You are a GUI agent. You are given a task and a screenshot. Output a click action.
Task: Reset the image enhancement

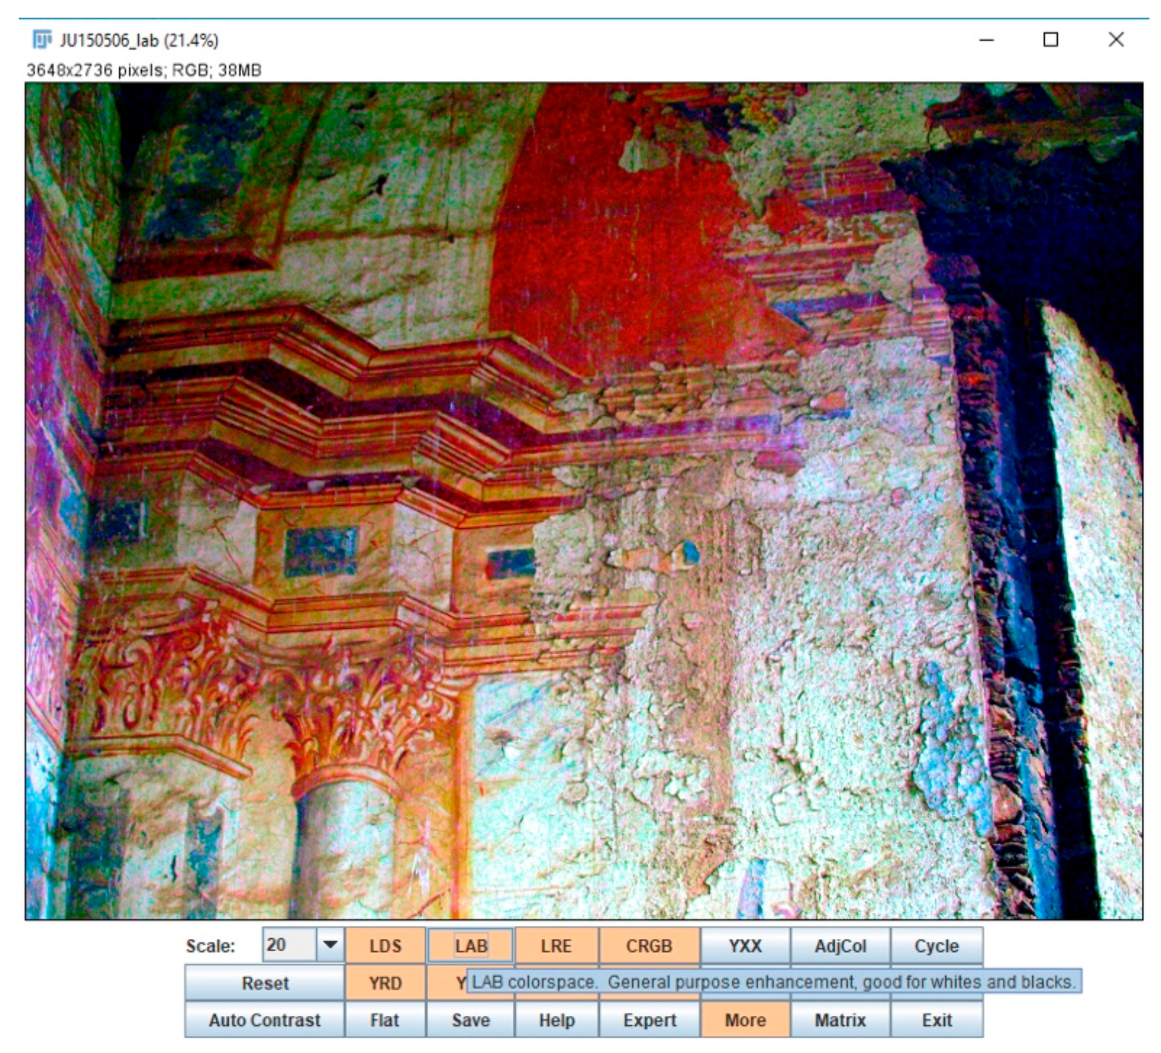[264, 983]
